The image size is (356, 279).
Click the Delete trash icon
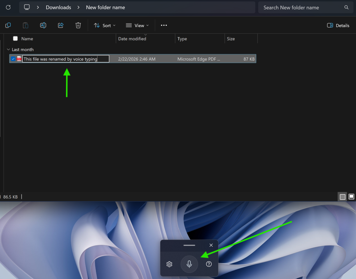pyautogui.click(x=78, y=25)
